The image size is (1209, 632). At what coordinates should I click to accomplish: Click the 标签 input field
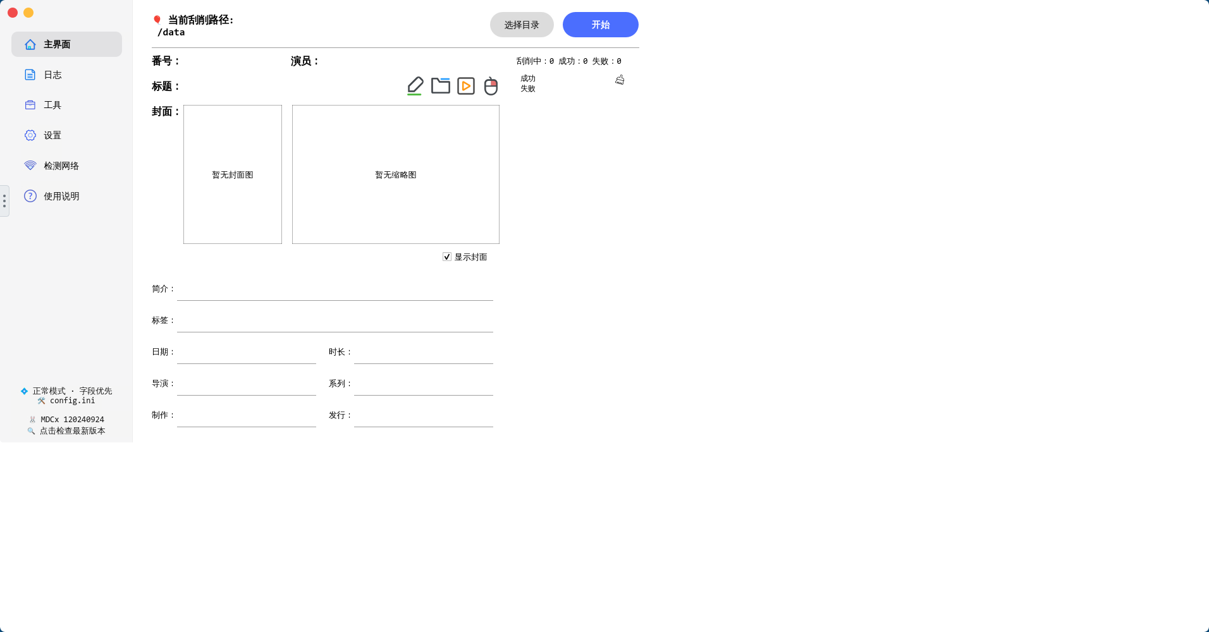[335, 320]
